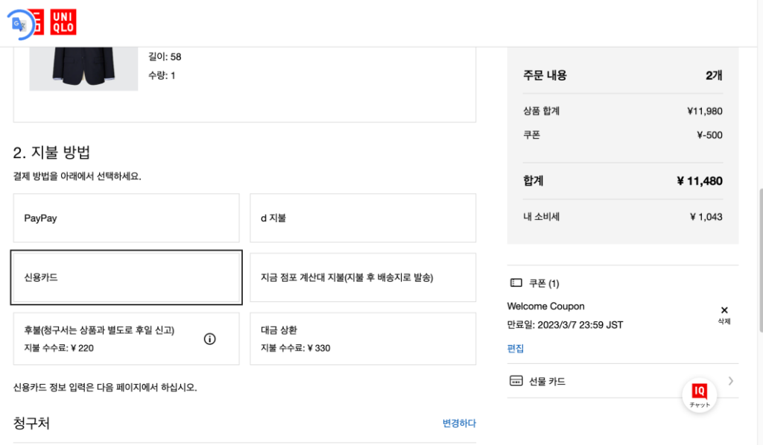Image resolution: width=763 pixels, height=445 pixels.
Task: Open the IQ chat assistant
Action: (x=700, y=394)
